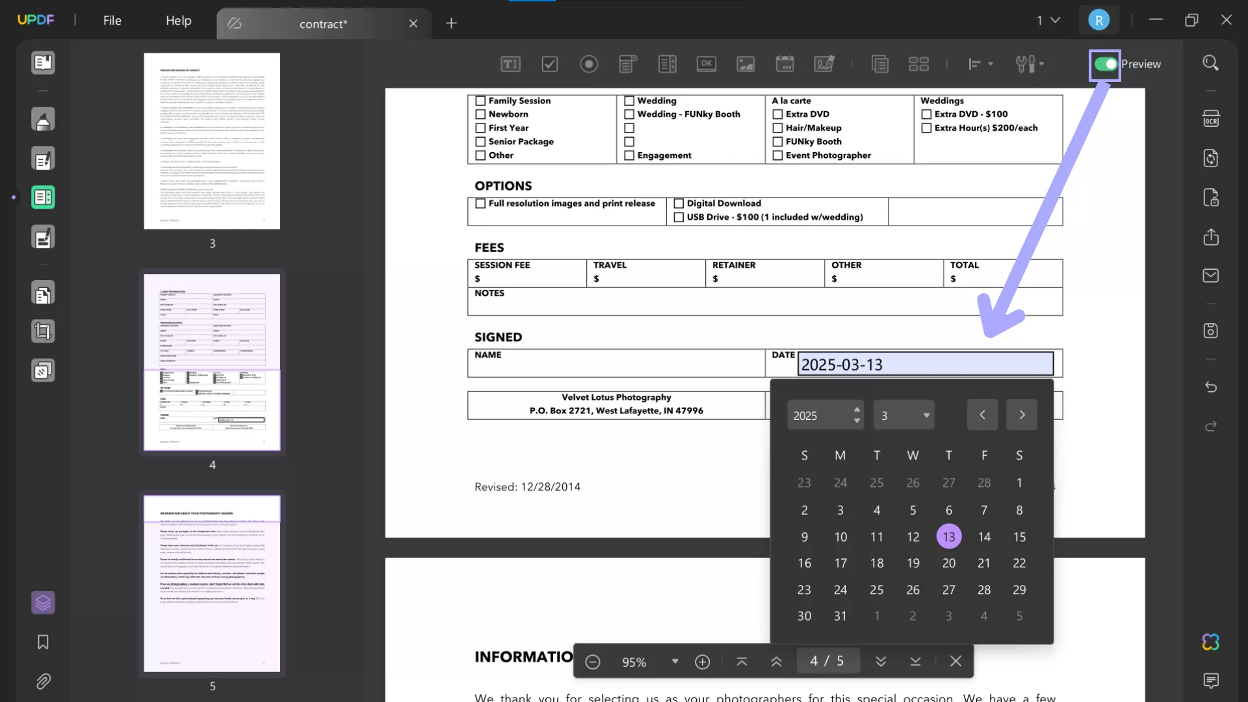The height and width of the screenshot is (702, 1248).
Task: Open the comments panel icon
Action: tap(1211, 681)
